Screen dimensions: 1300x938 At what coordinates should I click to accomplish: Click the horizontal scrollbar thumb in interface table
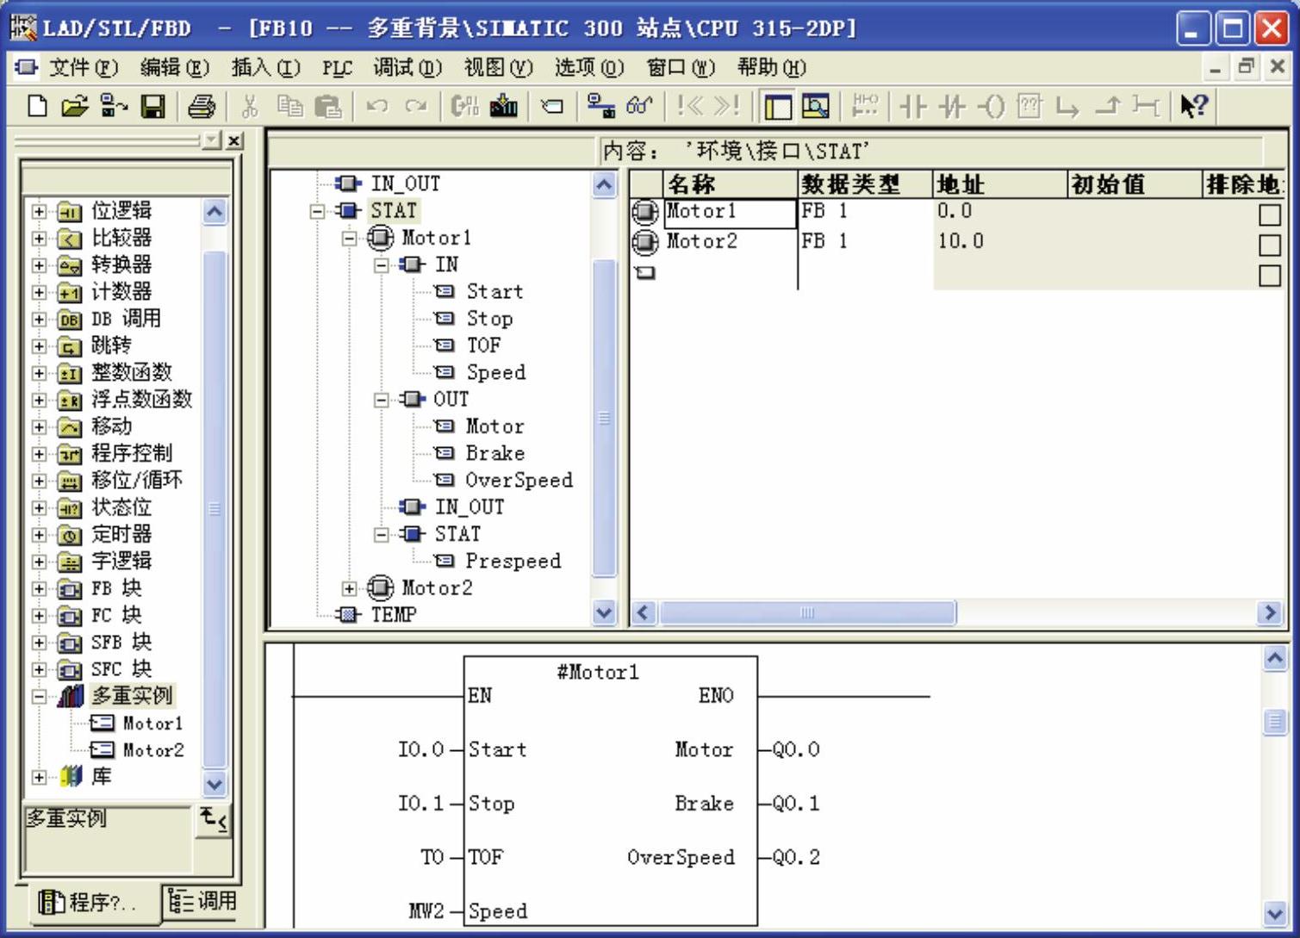coord(807,612)
